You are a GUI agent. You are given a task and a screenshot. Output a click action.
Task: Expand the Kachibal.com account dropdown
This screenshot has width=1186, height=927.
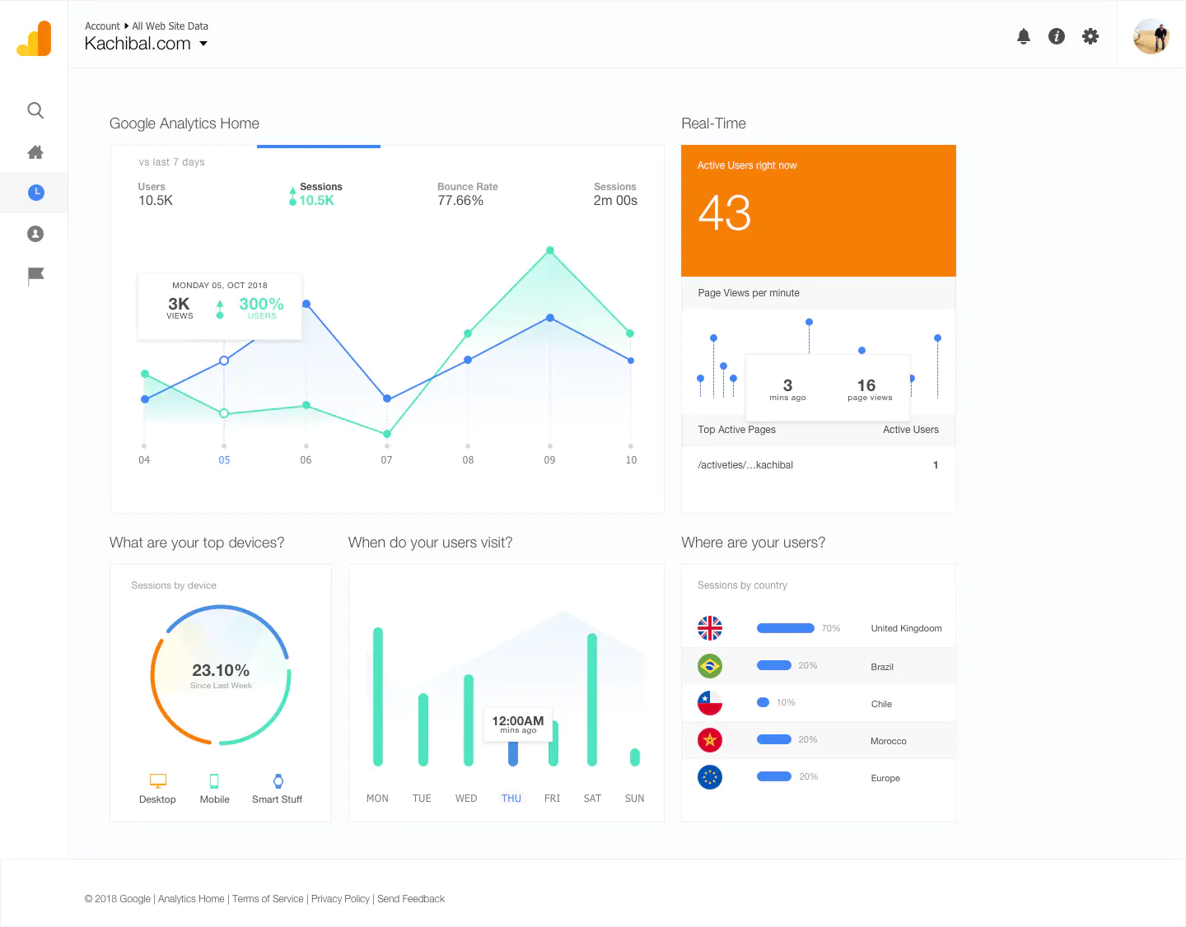coord(146,44)
